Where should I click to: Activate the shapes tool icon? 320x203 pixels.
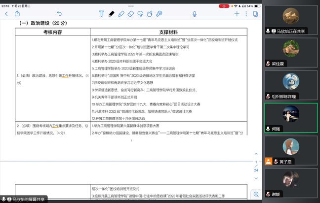[x=150, y=14]
